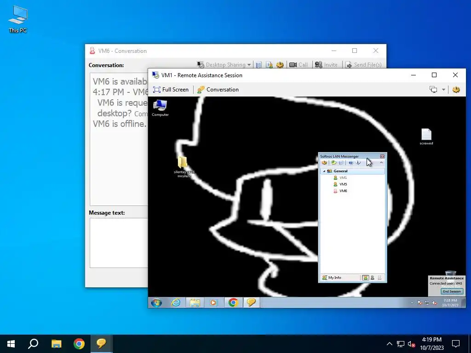This screenshot has height=353, width=471.
Task: Click into the Message text input box
Action: tap(119, 243)
